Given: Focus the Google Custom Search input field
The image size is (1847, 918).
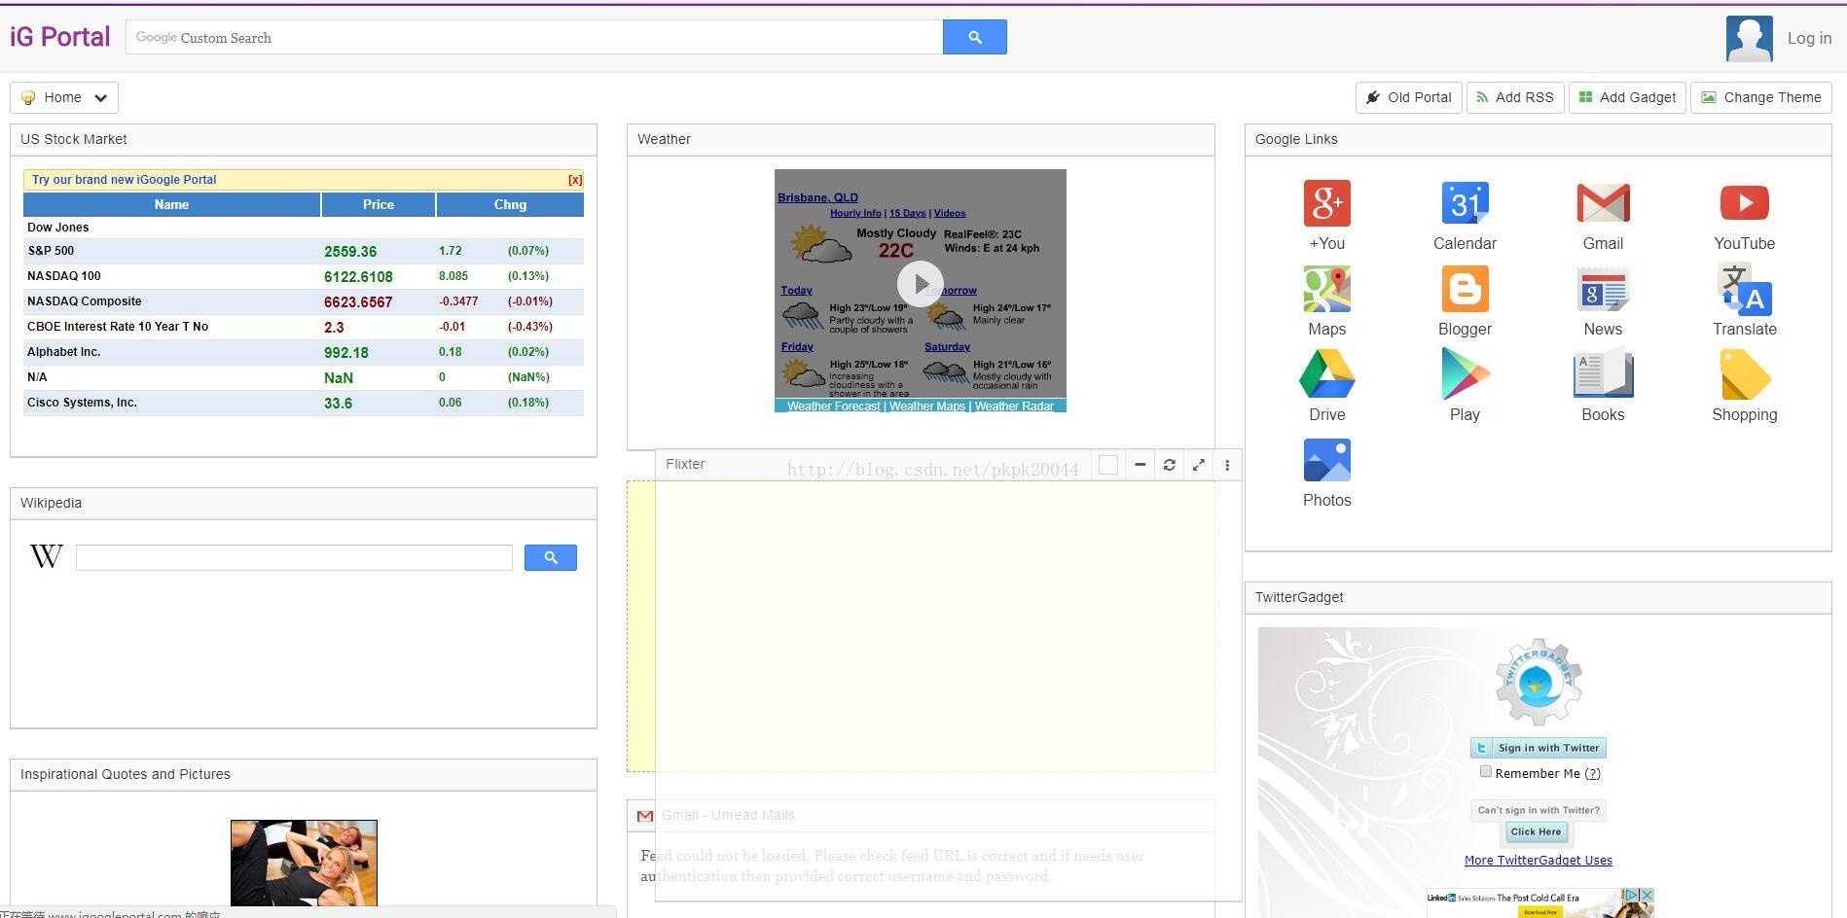Looking at the screenshot, I should pyautogui.click(x=534, y=37).
